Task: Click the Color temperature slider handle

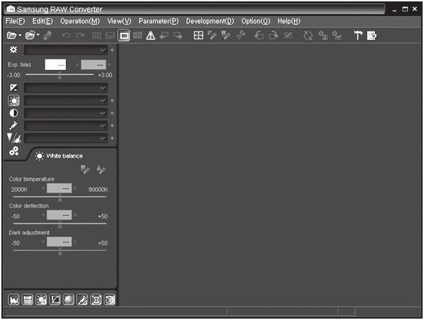Action: point(60,198)
